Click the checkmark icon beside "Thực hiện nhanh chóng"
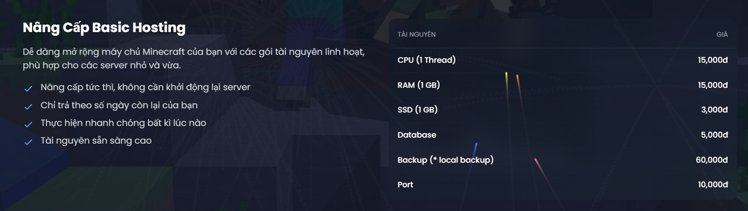The height and width of the screenshot is (211, 748). coord(28,124)
